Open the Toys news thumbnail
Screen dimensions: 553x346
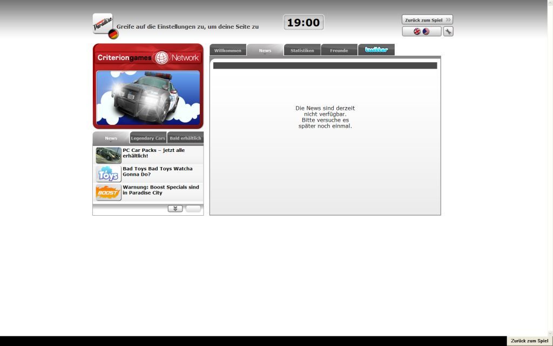pos(108,174)
